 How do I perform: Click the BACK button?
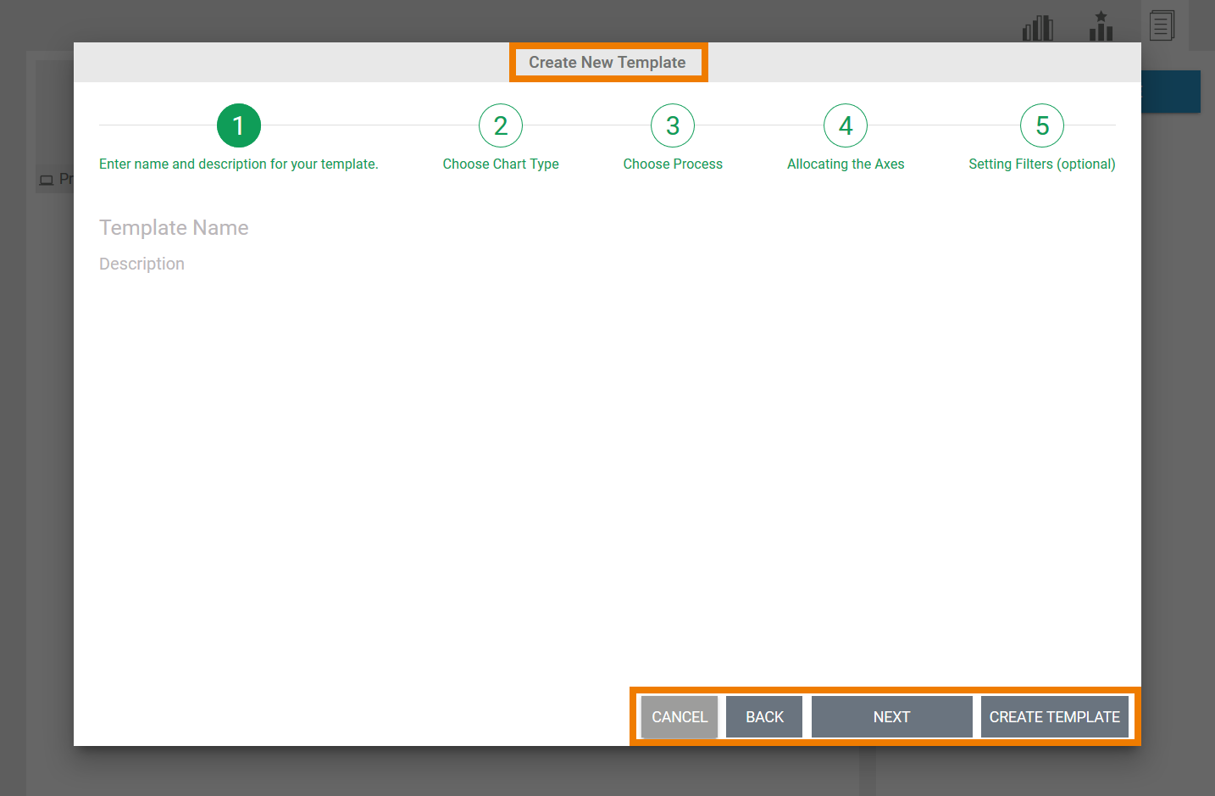tap(764, 717)
